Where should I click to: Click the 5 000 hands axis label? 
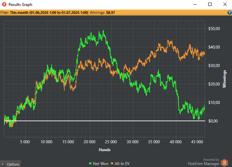pos(25,142)
